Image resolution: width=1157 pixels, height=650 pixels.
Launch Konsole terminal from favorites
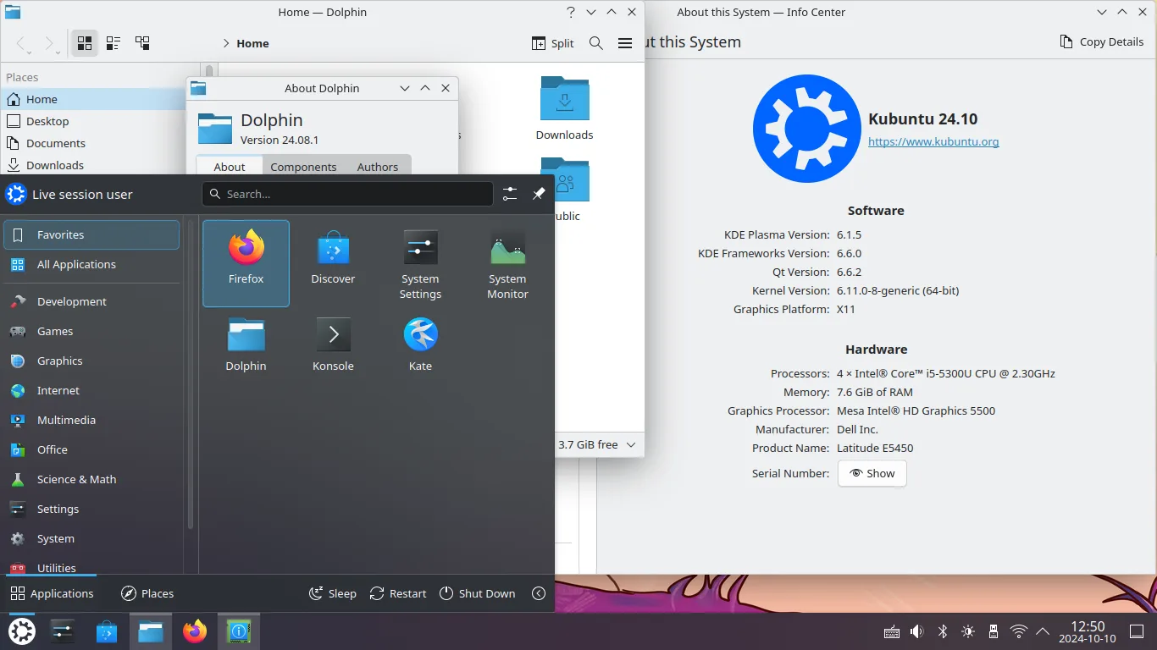(x=333, y=344)
